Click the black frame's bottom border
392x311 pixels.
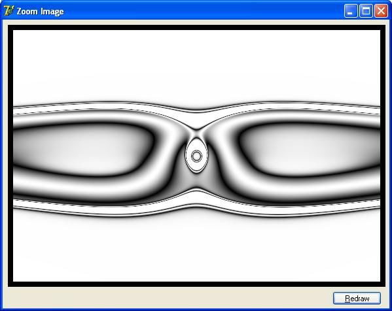(x=196, y=284)
